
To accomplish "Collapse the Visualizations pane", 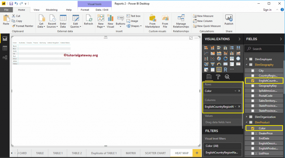I will 238,39.
